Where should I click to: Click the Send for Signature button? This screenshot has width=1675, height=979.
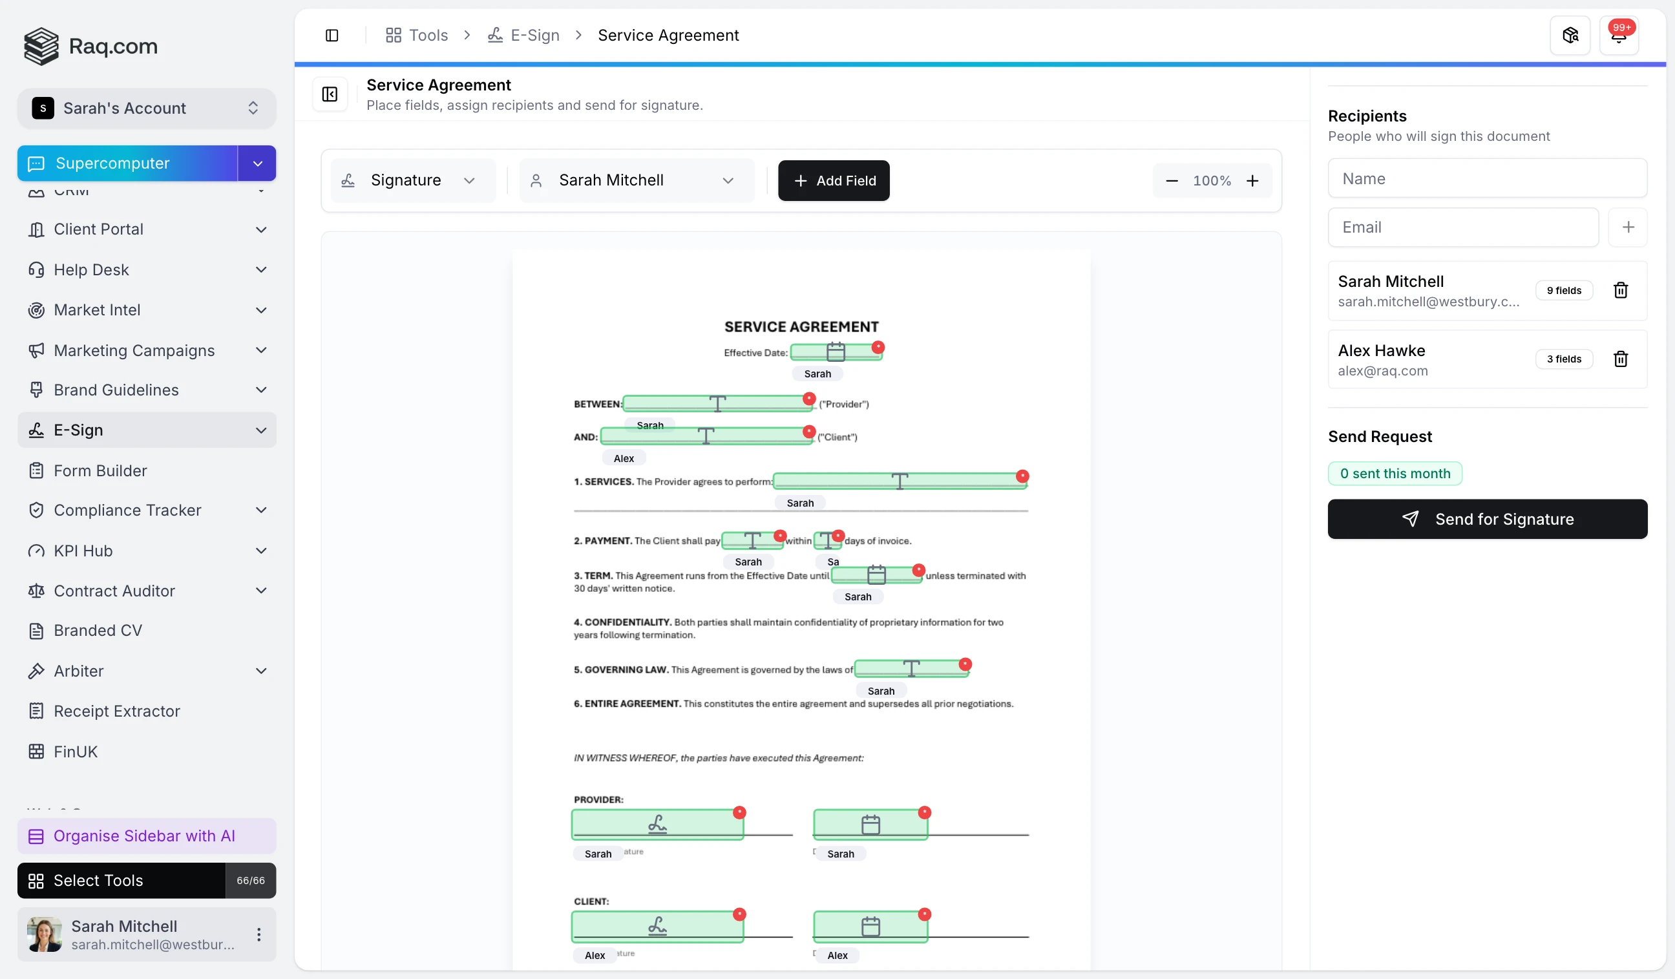pyautogui.click(x=1487, y=519)
